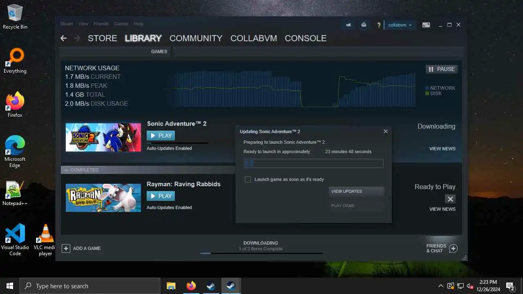The image size is (523, 294).
Task: Open the Notepad++ desktop shortcut
Action: tap(15, 193)
